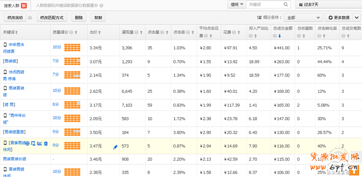Click help icon in 点击率 header
Viewport: 362px width, 177px height.
(188, 32)
